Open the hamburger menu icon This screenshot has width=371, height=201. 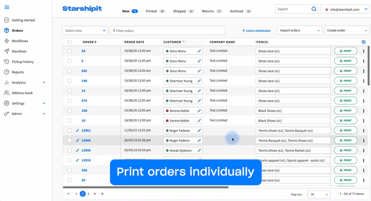point(6,7)
